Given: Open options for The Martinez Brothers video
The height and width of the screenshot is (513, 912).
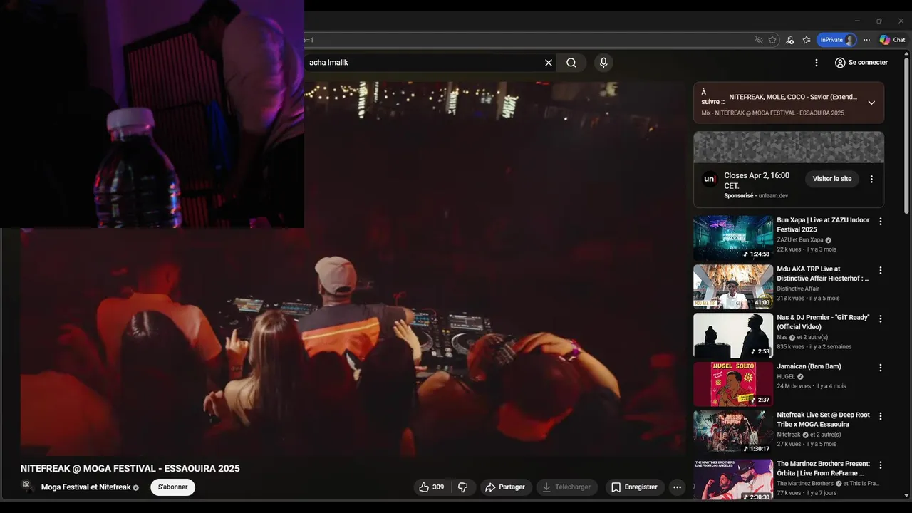Looking at the screenshot, I should point(880,465).
